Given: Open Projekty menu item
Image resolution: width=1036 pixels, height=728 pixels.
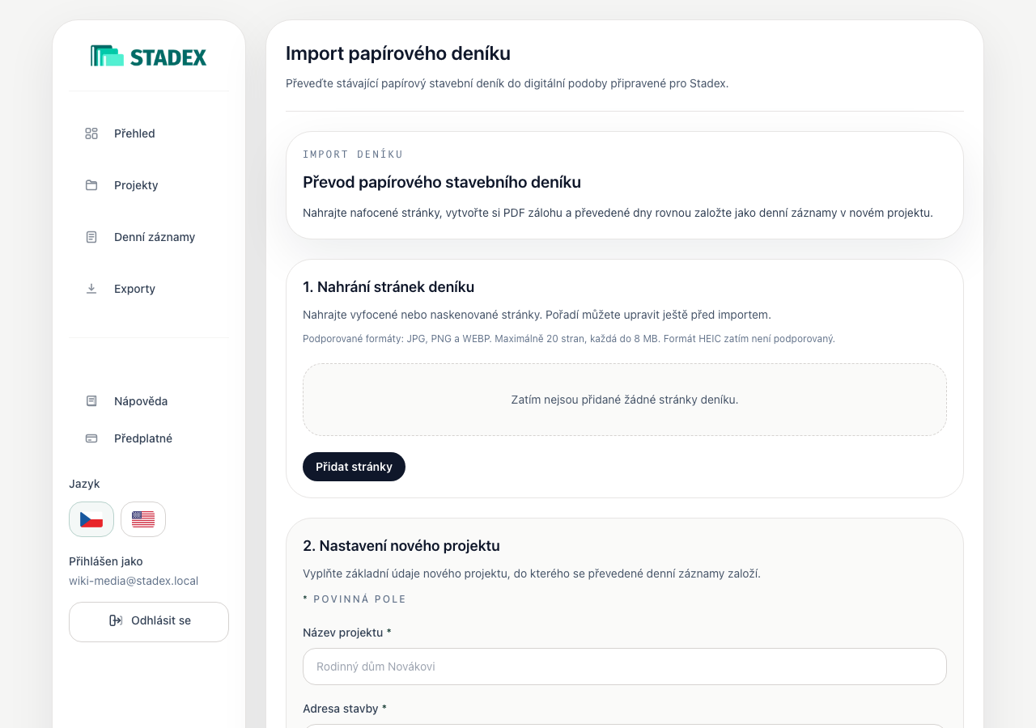Looking at the screenshot, I should (x=149, y=185).
